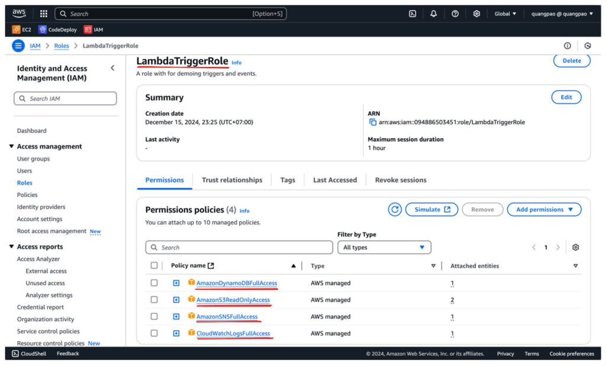The width and height of the screenshot is (606, 365).
Task: Switch to the Revoke sessions tab
Action: pos(401,180)
